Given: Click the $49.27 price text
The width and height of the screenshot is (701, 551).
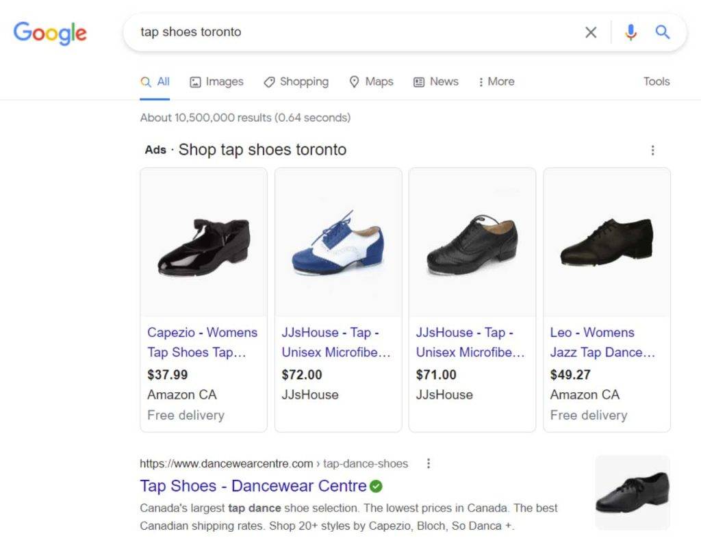Looking at the screenshot, I should pyautogui.click(x=570, y=374).
